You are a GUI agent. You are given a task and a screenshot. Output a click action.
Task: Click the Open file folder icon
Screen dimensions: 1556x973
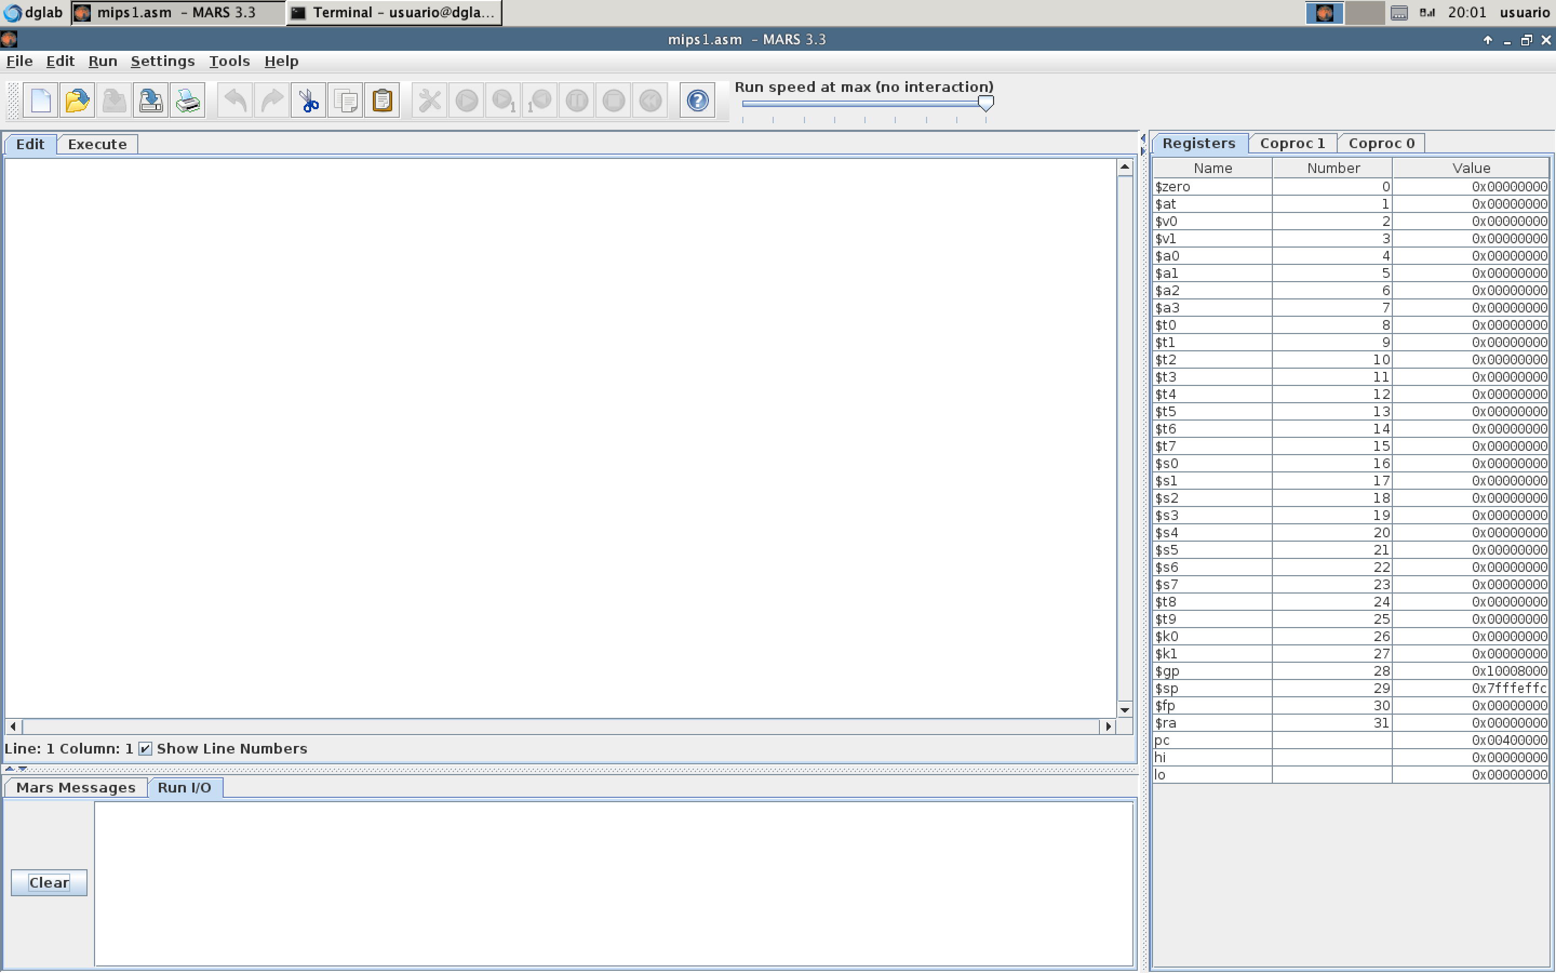(x=77, y=101)
